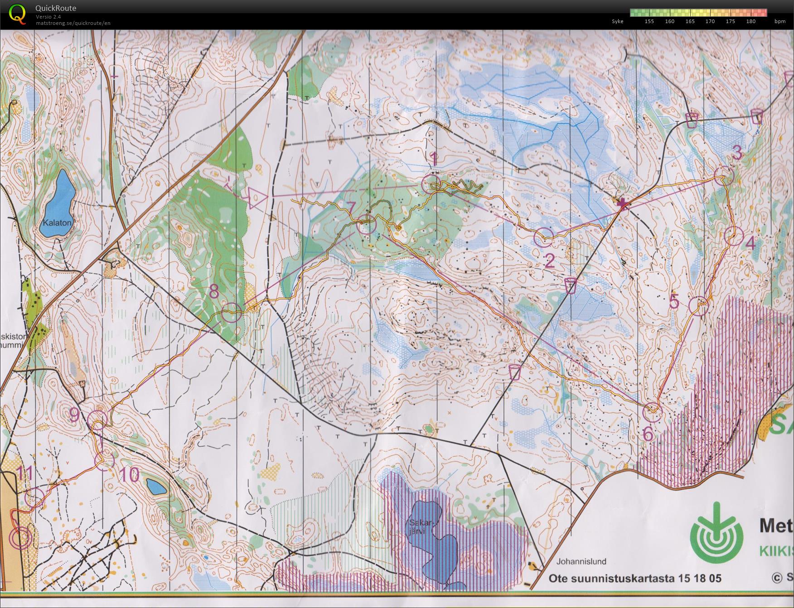Click the control circle for control 9
This screenshot has width=794, height=608.
click(x=97, y=419)
